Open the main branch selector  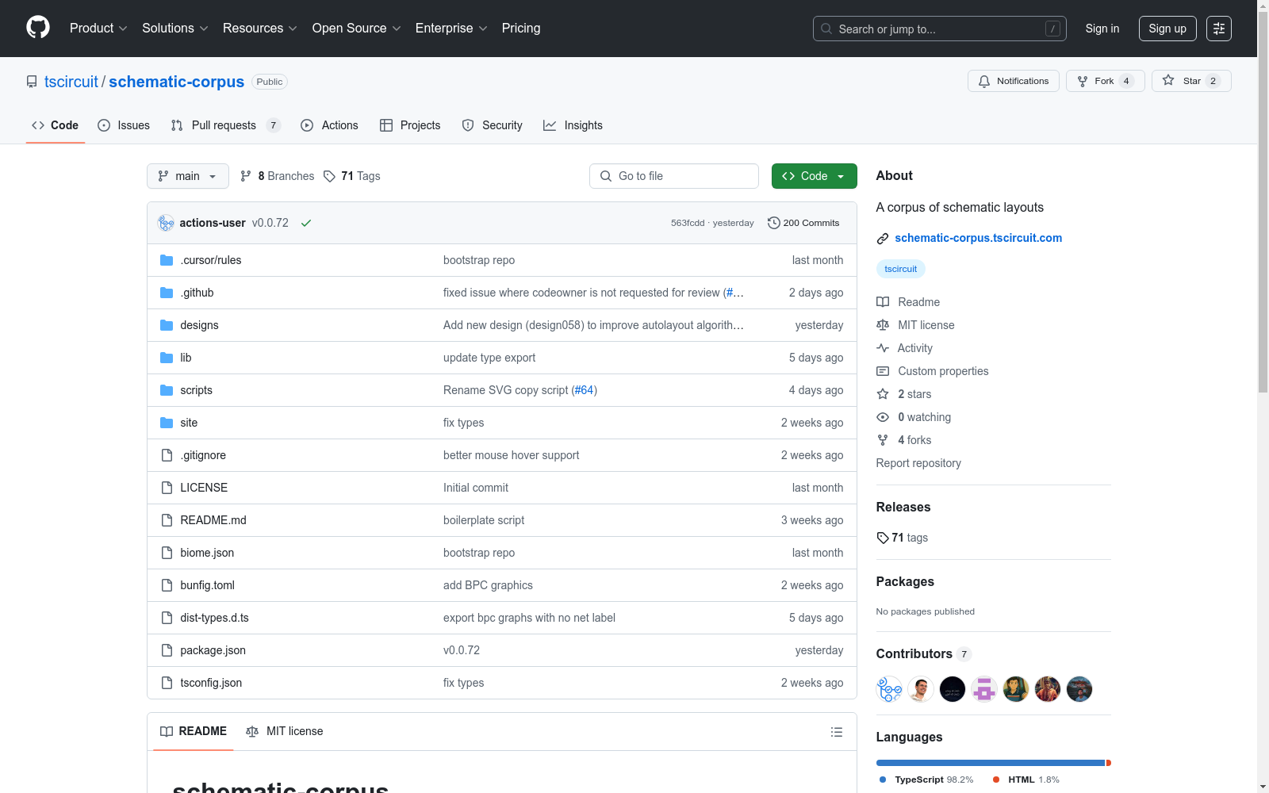(x=188, y=176)
